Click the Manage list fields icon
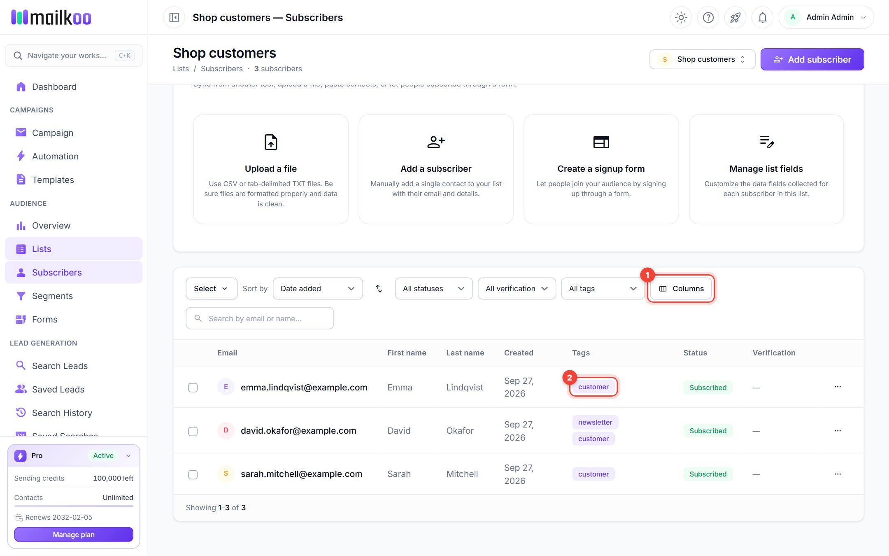Screen dimensions: 889x556 [x=766, y=142]
